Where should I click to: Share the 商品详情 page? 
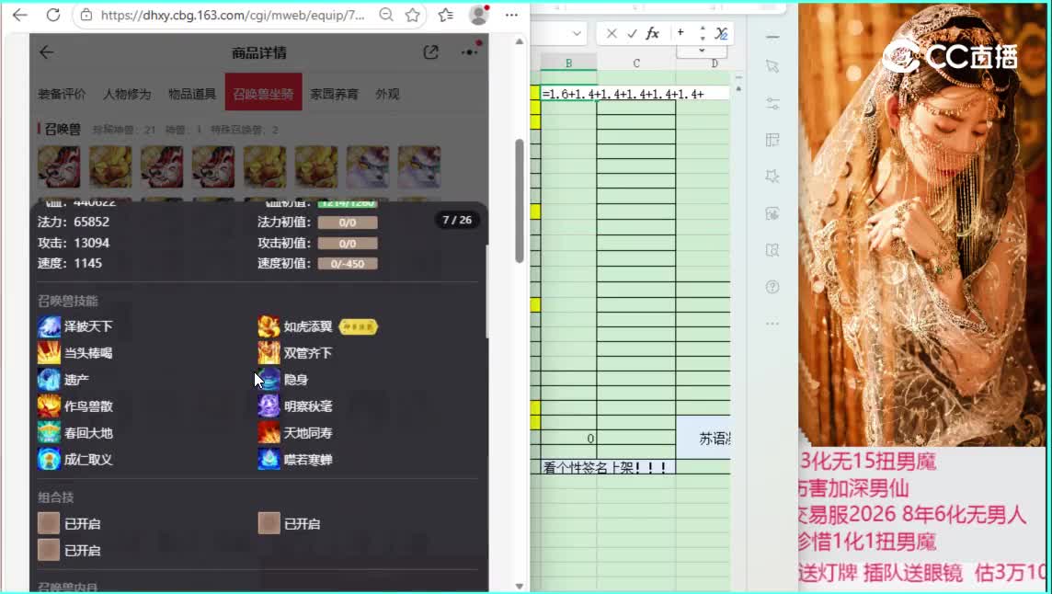[x=430, y=52]
